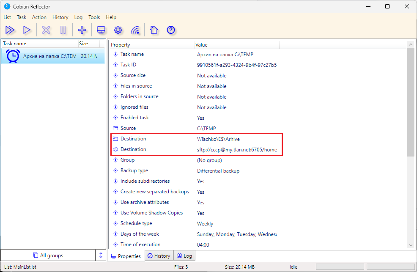Click the Use Volume Shadow Copies property

(151, 213)
